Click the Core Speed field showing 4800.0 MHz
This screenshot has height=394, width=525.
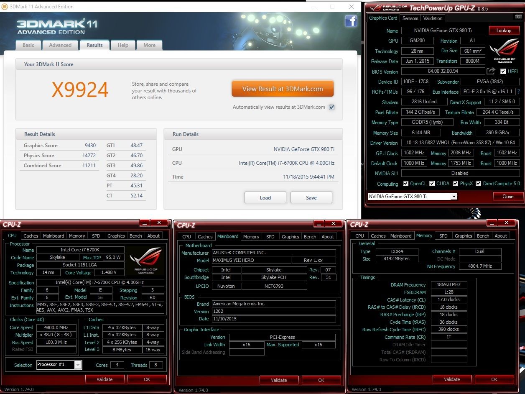[56, 327]
